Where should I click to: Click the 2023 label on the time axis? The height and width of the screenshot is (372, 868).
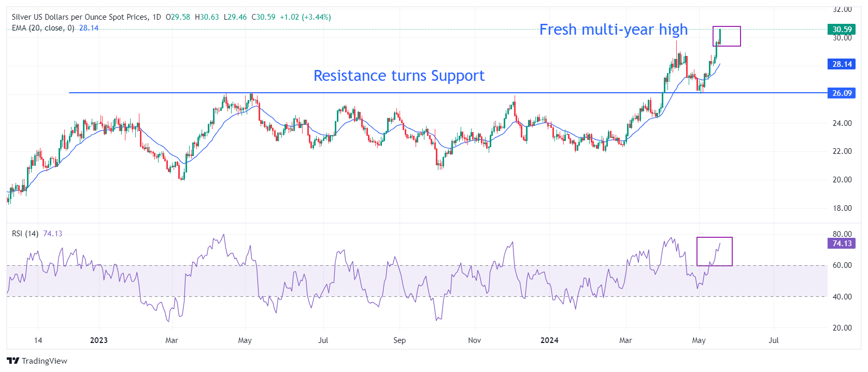[x=98, y=340]
